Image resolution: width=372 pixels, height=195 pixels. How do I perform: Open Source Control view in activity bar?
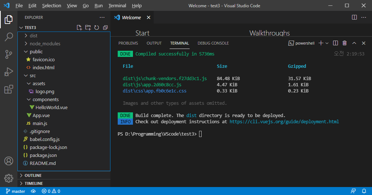pyautogui.click(x=9, y=54)
